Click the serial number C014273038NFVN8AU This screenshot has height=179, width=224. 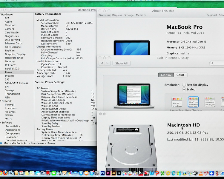pyautogui.click(x=79, y=23)
